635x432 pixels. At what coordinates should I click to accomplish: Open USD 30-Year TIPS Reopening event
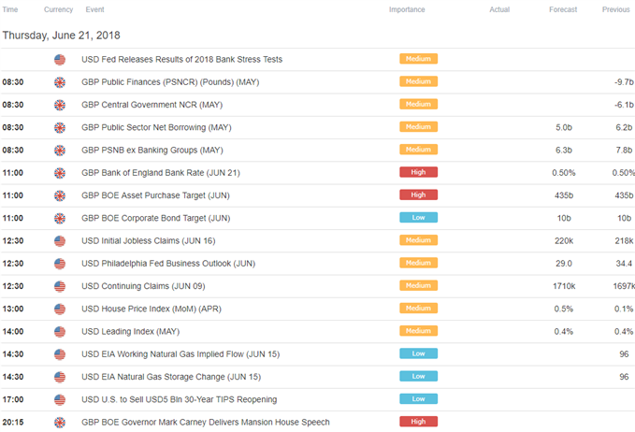click(180, 399)
